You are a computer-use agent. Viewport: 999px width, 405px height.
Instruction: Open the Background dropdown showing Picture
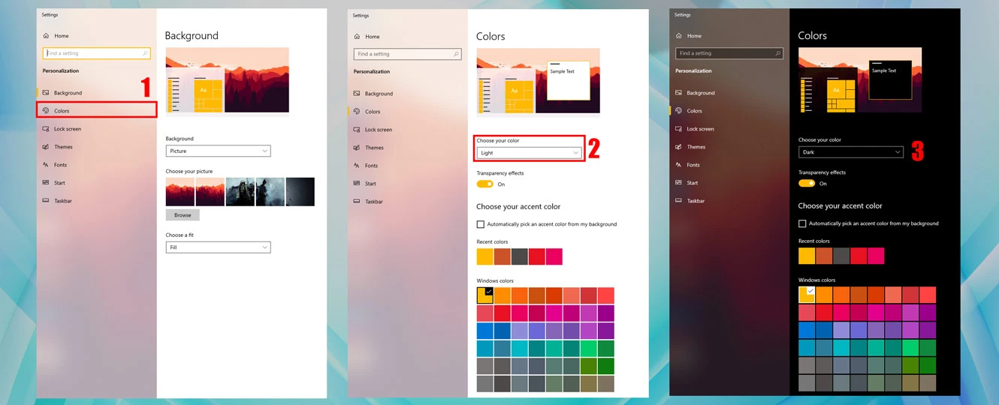tap(218, 151)
